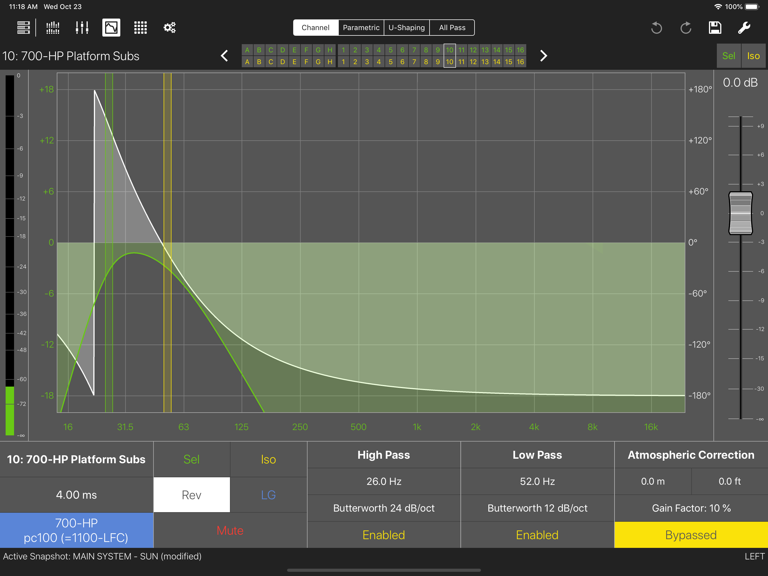Open the settings gears icon
Image resolution: width=768 pixels, height=576 pixels.
170,28
